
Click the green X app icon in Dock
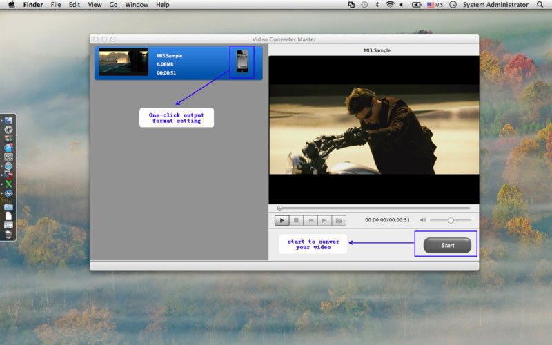pyautogui.click(x=8, y=184)
